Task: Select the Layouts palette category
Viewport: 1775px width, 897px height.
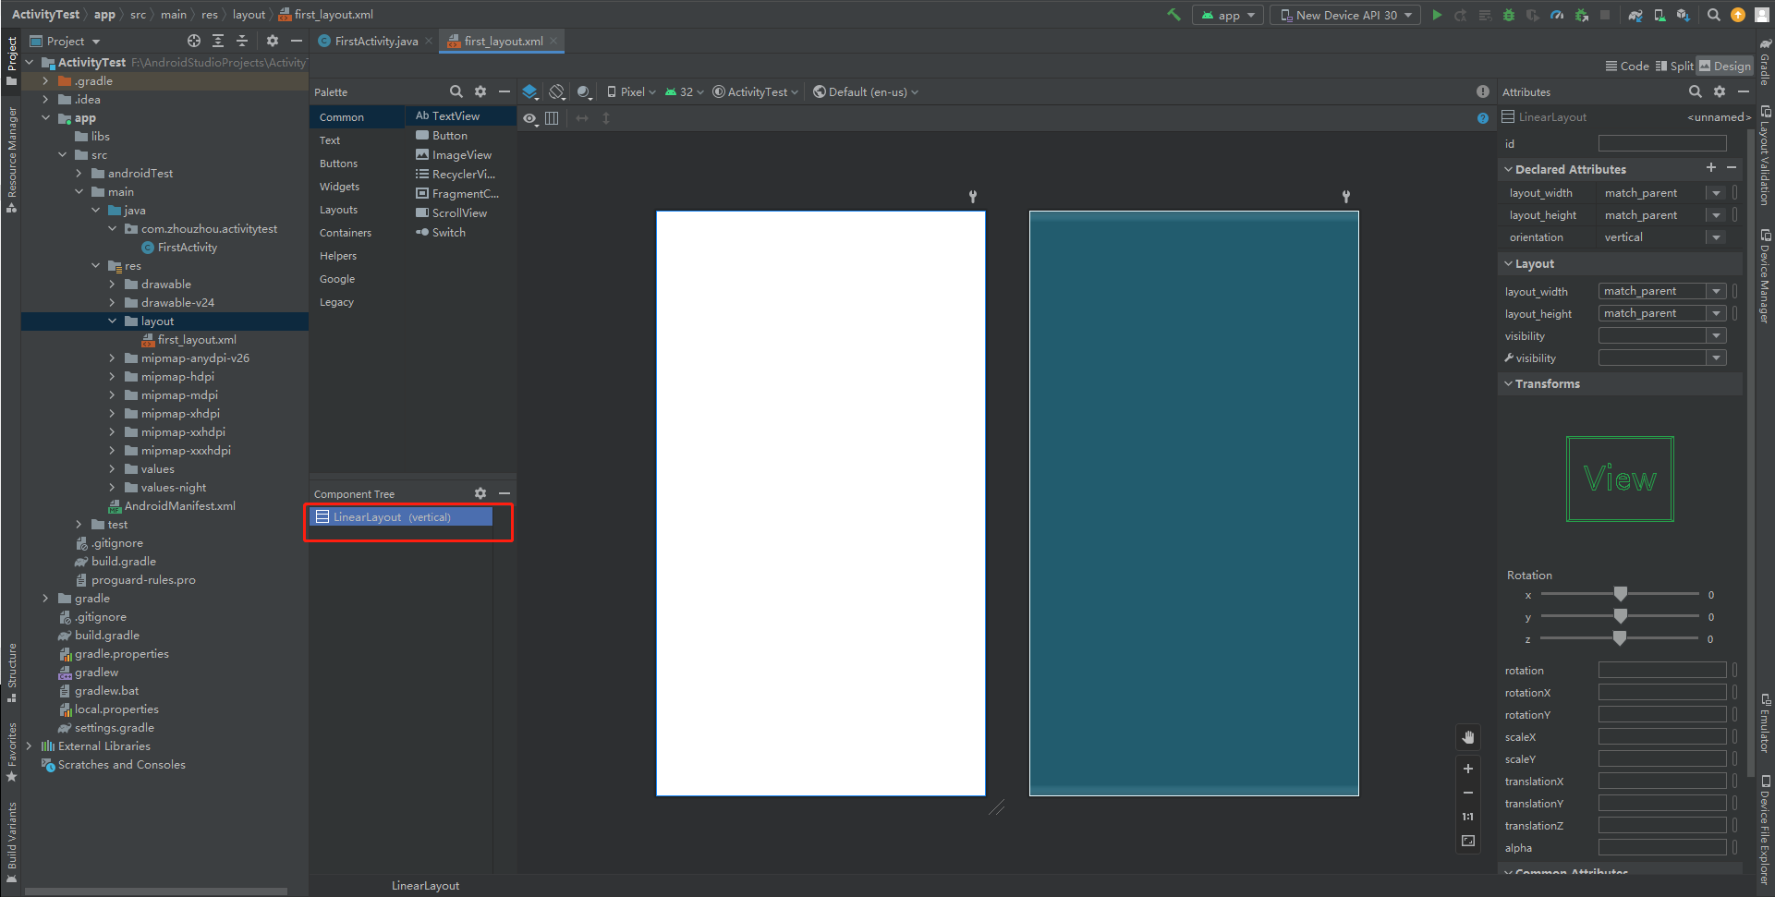Action: 338,210
